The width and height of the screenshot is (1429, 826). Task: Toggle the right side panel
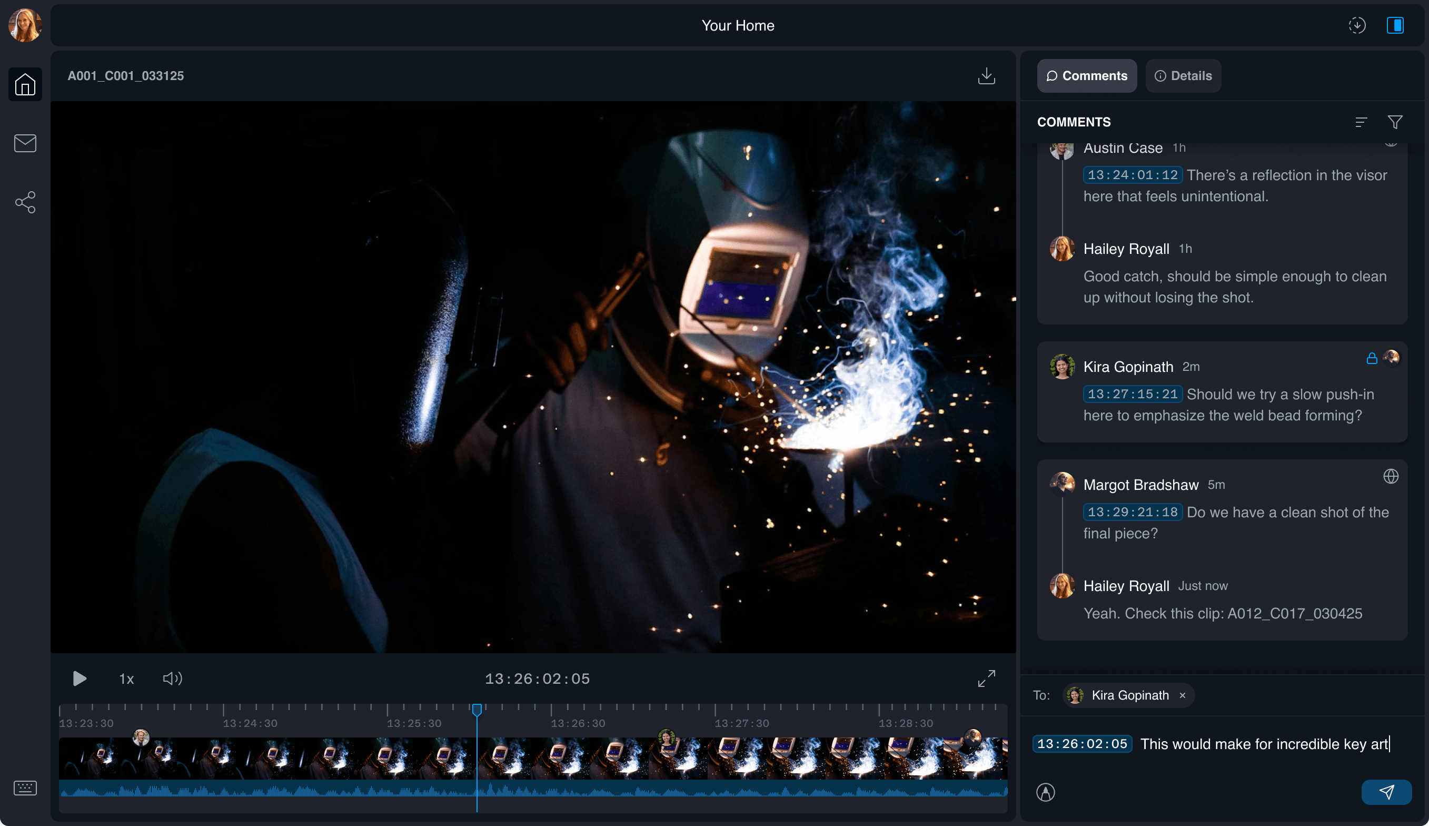1395,25
